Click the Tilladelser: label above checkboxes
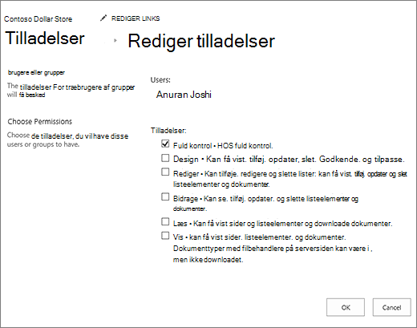 tap(168, 131)
